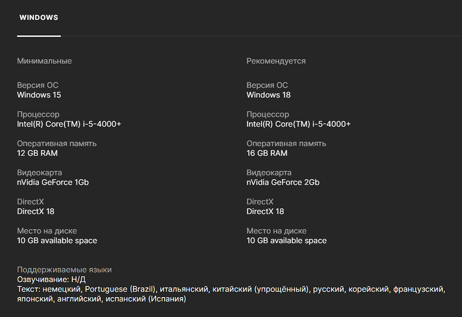Click recommended 10 GB available space text
The height and width of the screenshot is (317, 462).
point(286,241)
